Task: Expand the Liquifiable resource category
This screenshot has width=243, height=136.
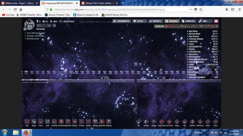Action: pyautogui.click(x=203, y=41)
